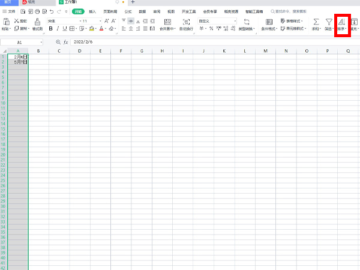Image resolution: width=360 pixels, height=270 pixels.
Task: Toggle italic formatting
Action: tap(58, 28)
